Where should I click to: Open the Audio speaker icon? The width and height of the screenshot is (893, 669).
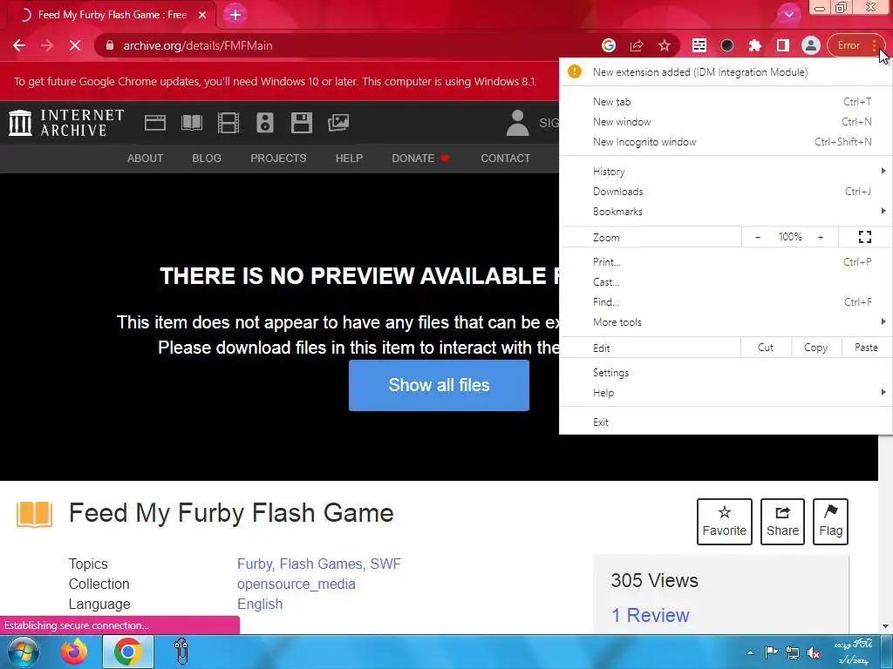click(x=265, y=123)
